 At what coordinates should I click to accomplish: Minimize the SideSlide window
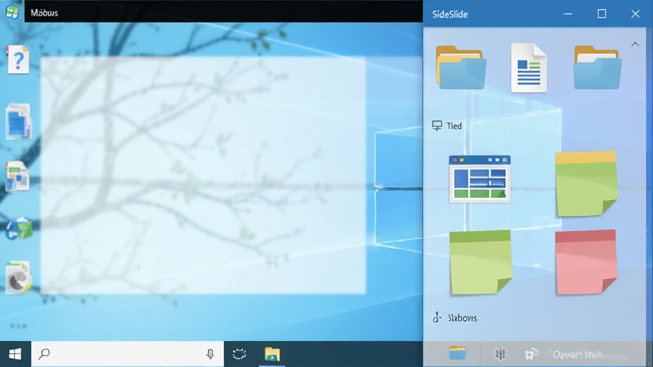(x=568, y=14)
